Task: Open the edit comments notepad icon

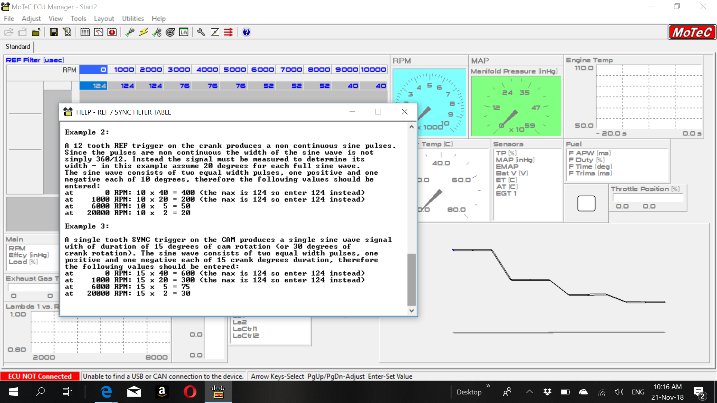Action: (68, 32)
